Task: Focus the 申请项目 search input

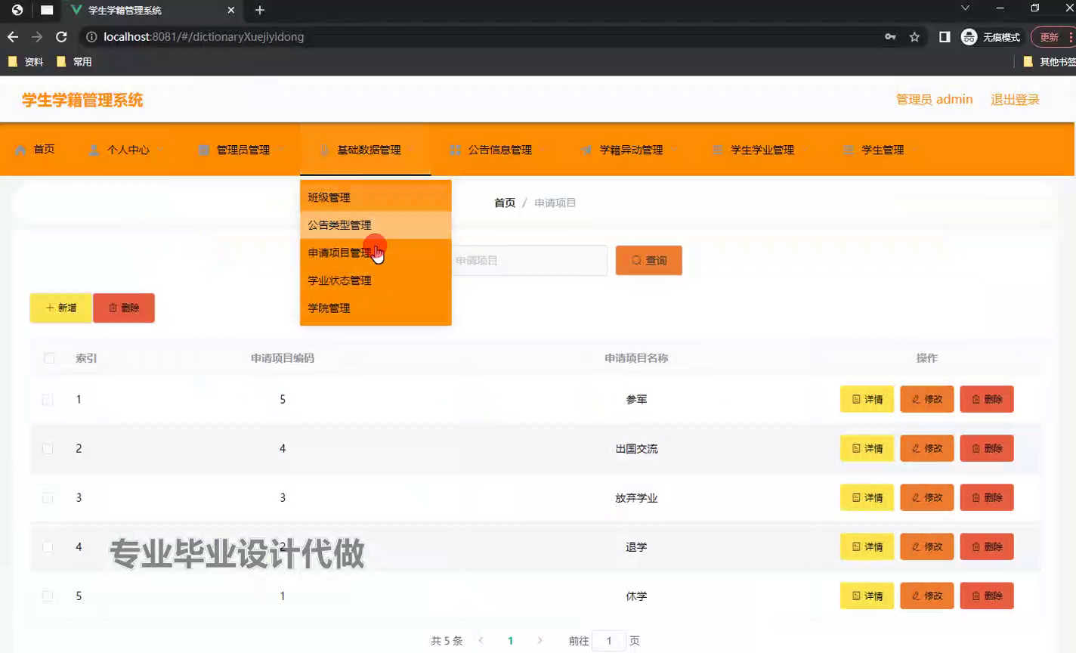Action: point(529,261)
